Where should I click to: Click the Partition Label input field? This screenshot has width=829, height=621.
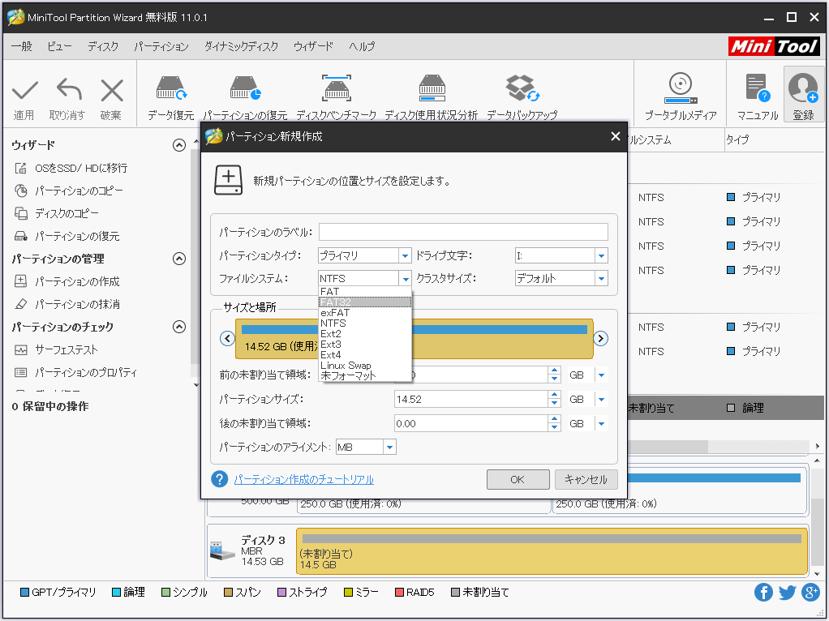tap(463, 232)
